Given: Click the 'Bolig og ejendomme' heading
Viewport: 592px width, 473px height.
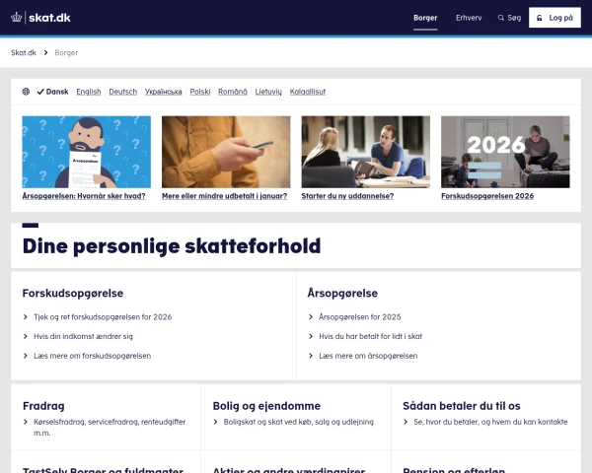Looking at the screenshot, I should coord(266,406).
